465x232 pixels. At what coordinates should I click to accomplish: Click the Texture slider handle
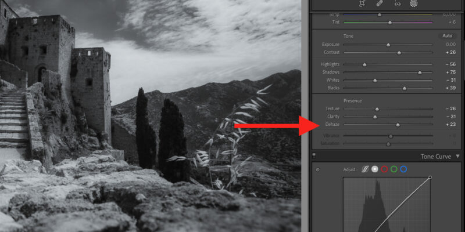point(377,109)
